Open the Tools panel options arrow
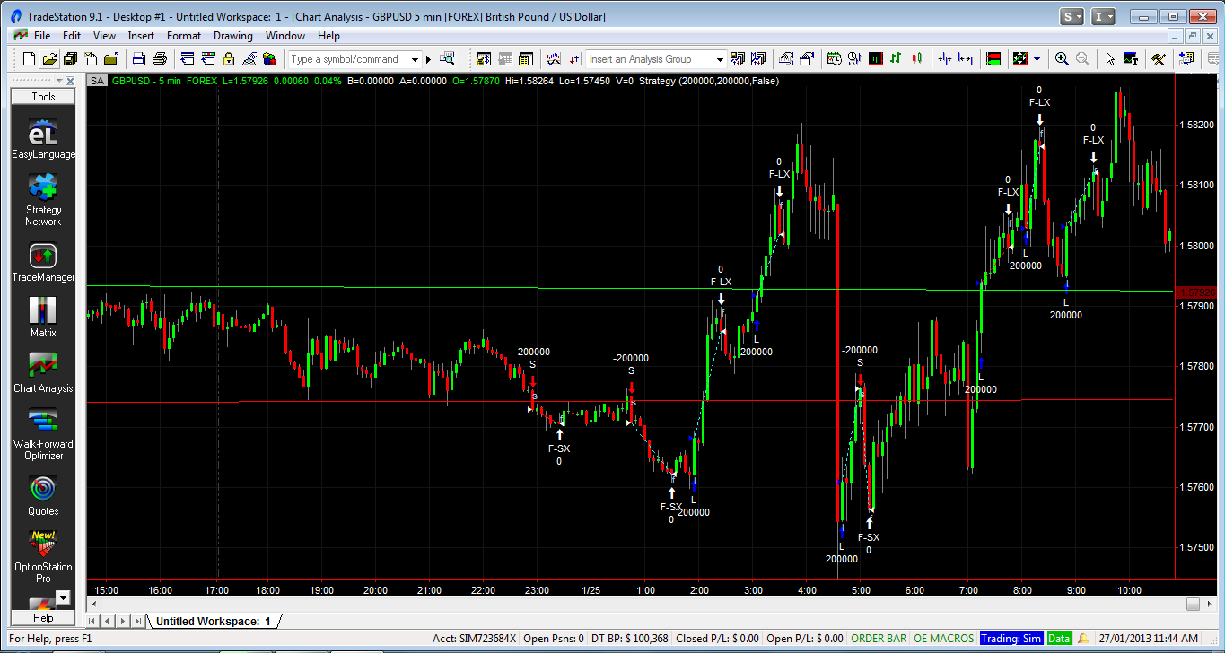The width and height of the screenshot is (1225, 653). [60, 81]
